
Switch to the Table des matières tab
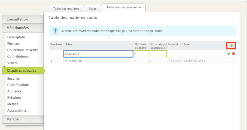coord(66,9)
